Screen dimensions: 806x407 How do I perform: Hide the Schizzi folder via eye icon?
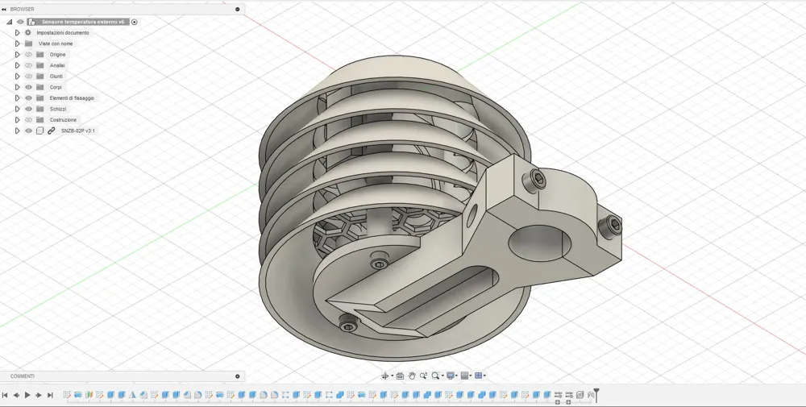point(29,109)
